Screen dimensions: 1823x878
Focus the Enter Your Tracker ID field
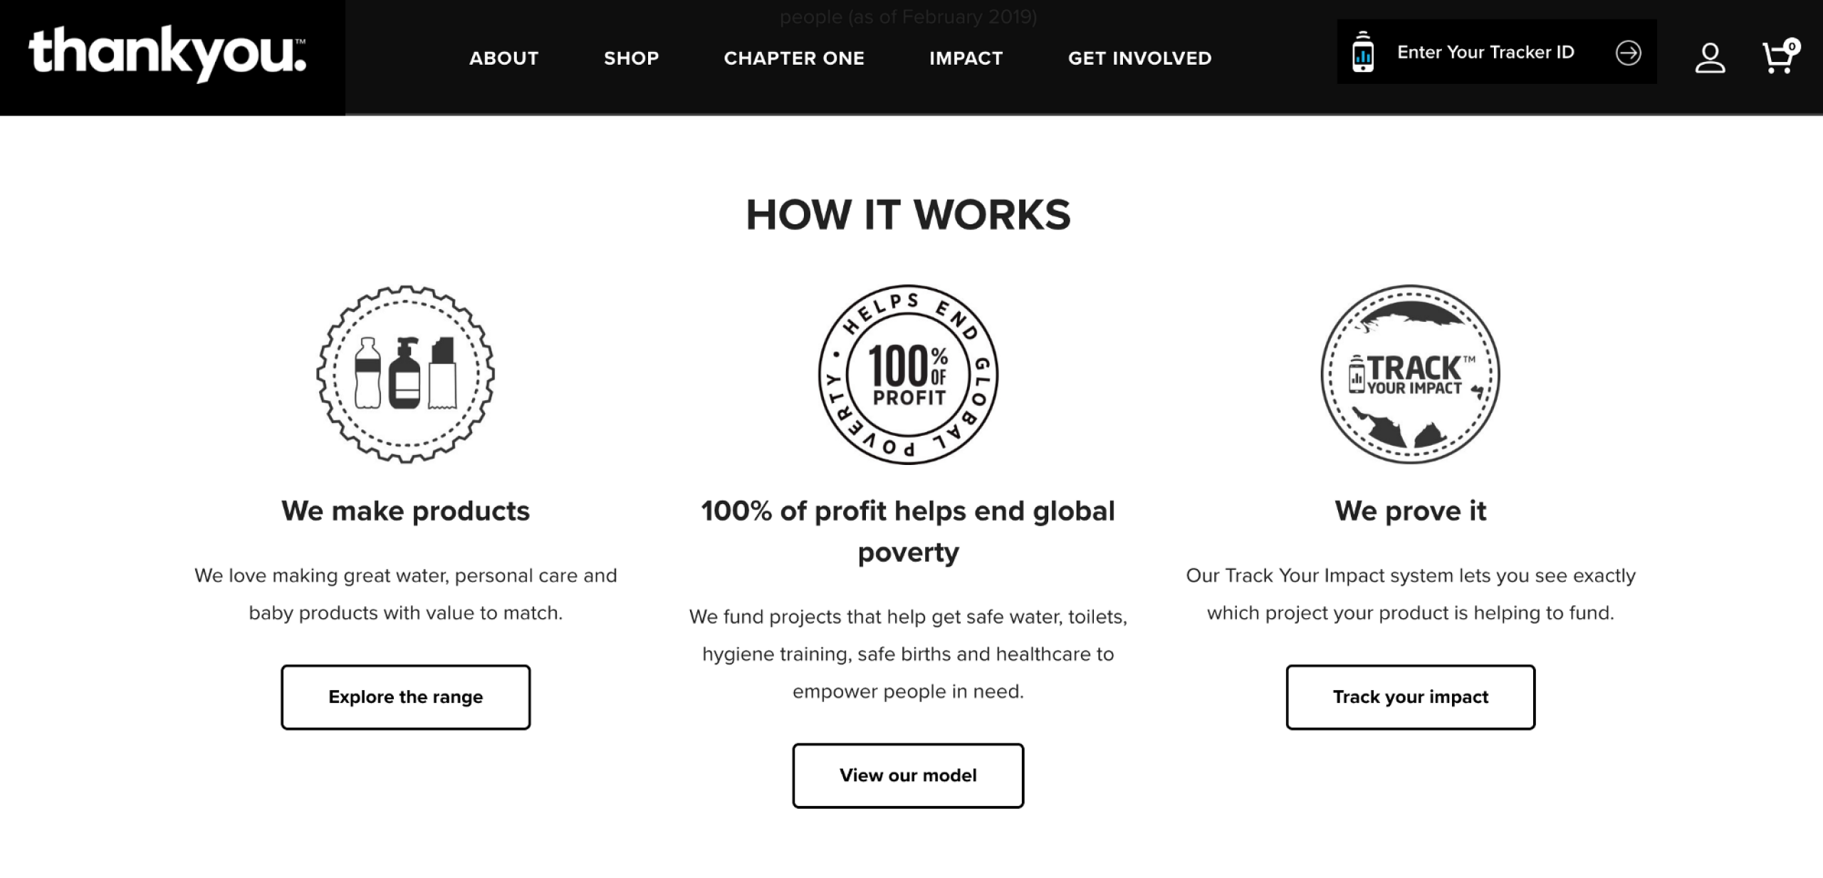coord(1485,53)
